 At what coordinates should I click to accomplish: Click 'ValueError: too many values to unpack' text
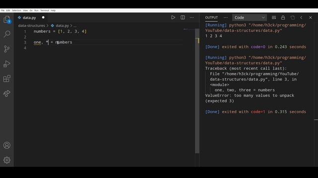point(249,95)
